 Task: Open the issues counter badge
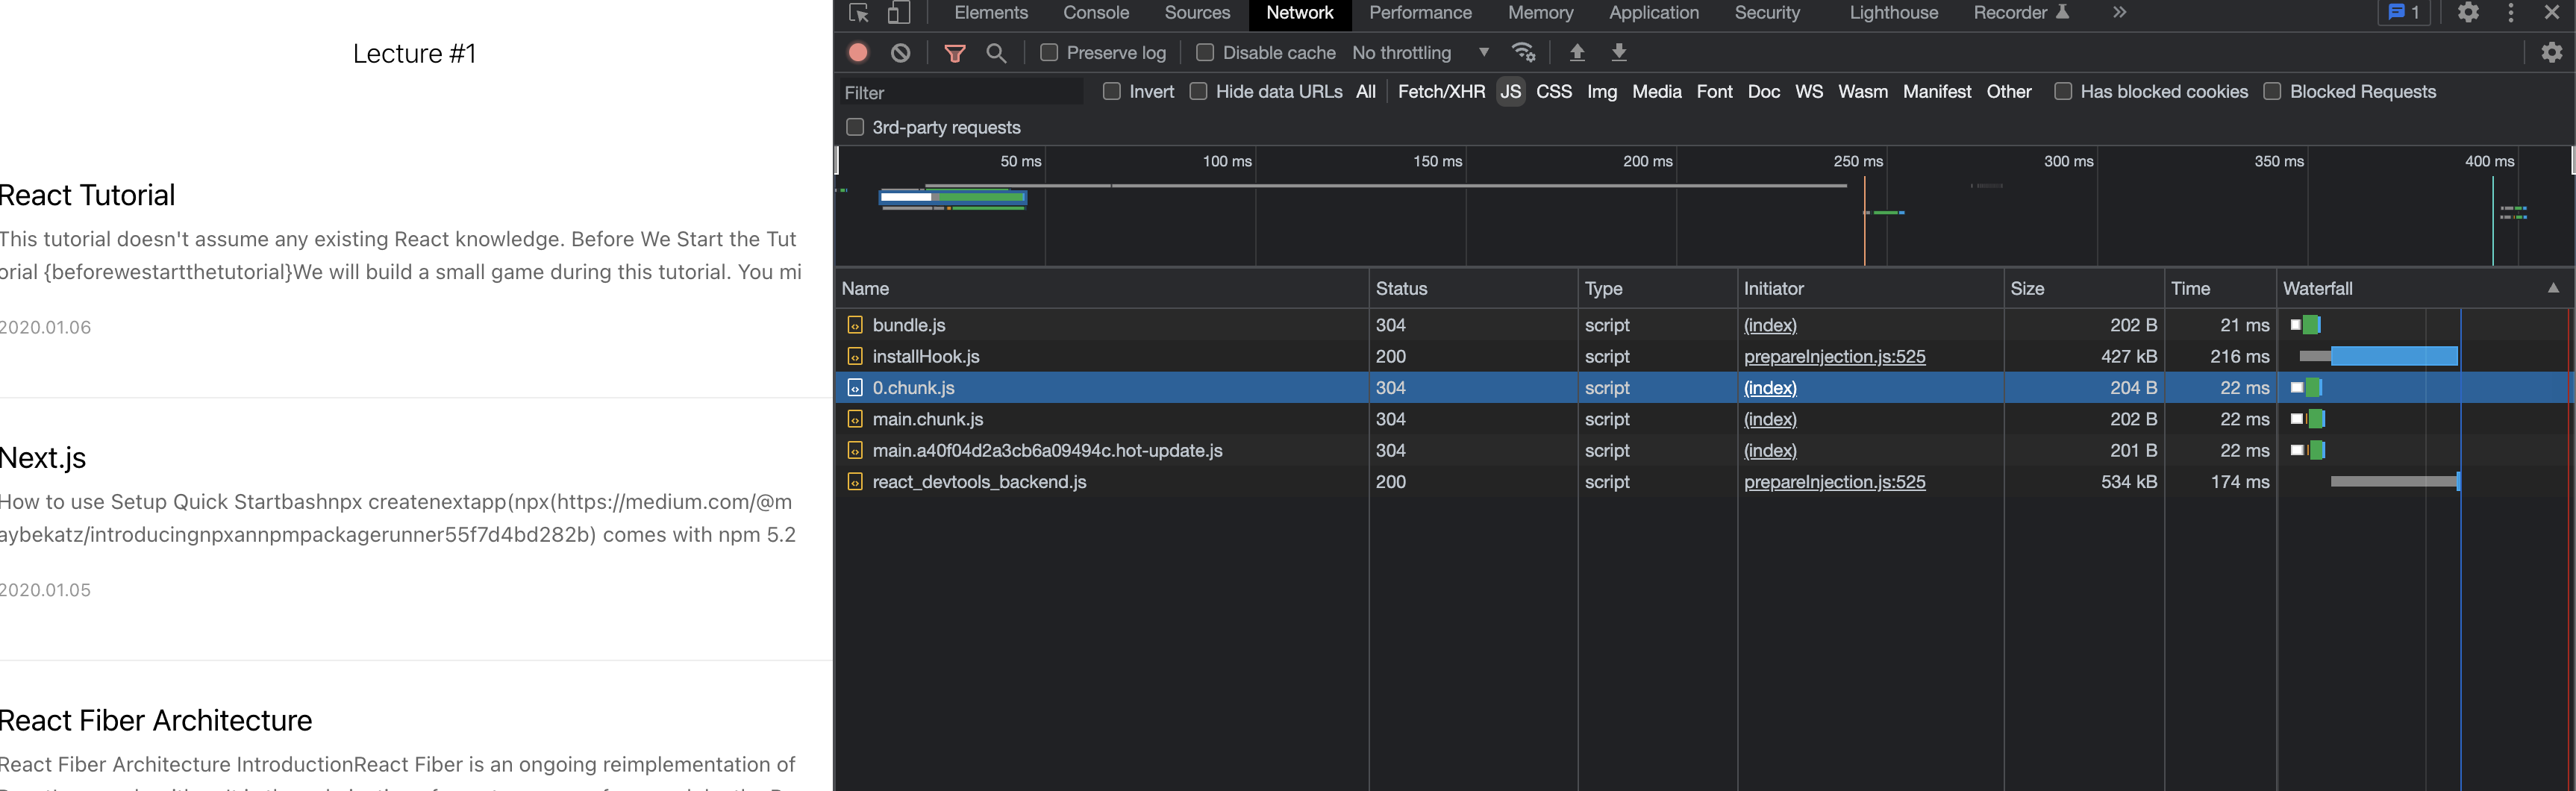2403,13
